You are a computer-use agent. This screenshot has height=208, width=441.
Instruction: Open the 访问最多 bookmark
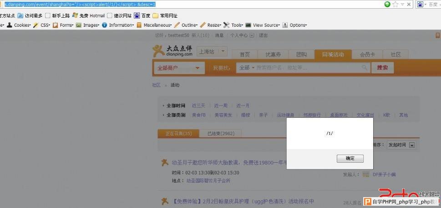[x=30, y=16]
